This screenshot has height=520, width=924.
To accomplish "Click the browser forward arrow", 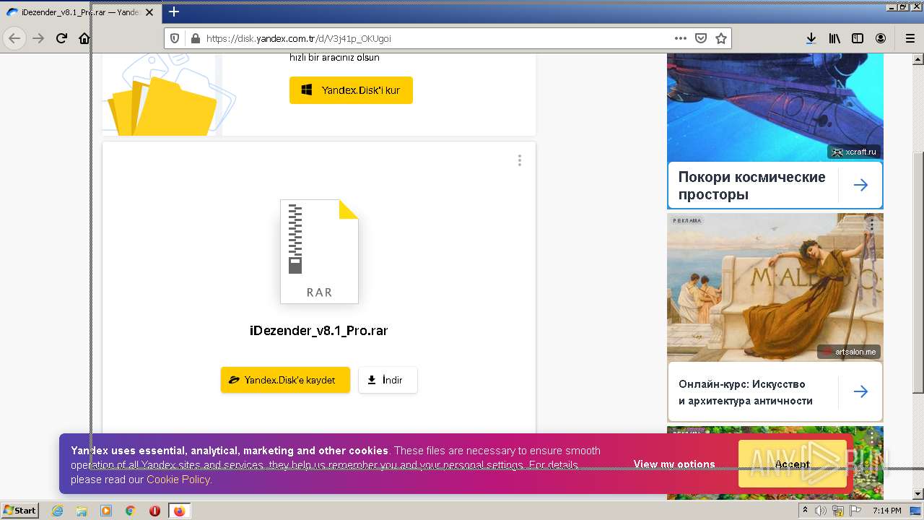I will (x=38, y=38).
